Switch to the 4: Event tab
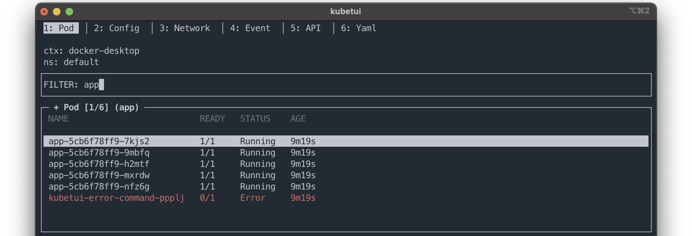692x236 pixels. coord(250,28)
